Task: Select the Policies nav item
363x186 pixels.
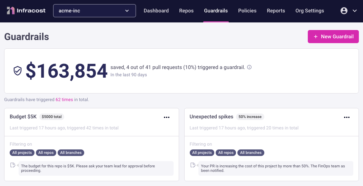Action: (247, 11)
